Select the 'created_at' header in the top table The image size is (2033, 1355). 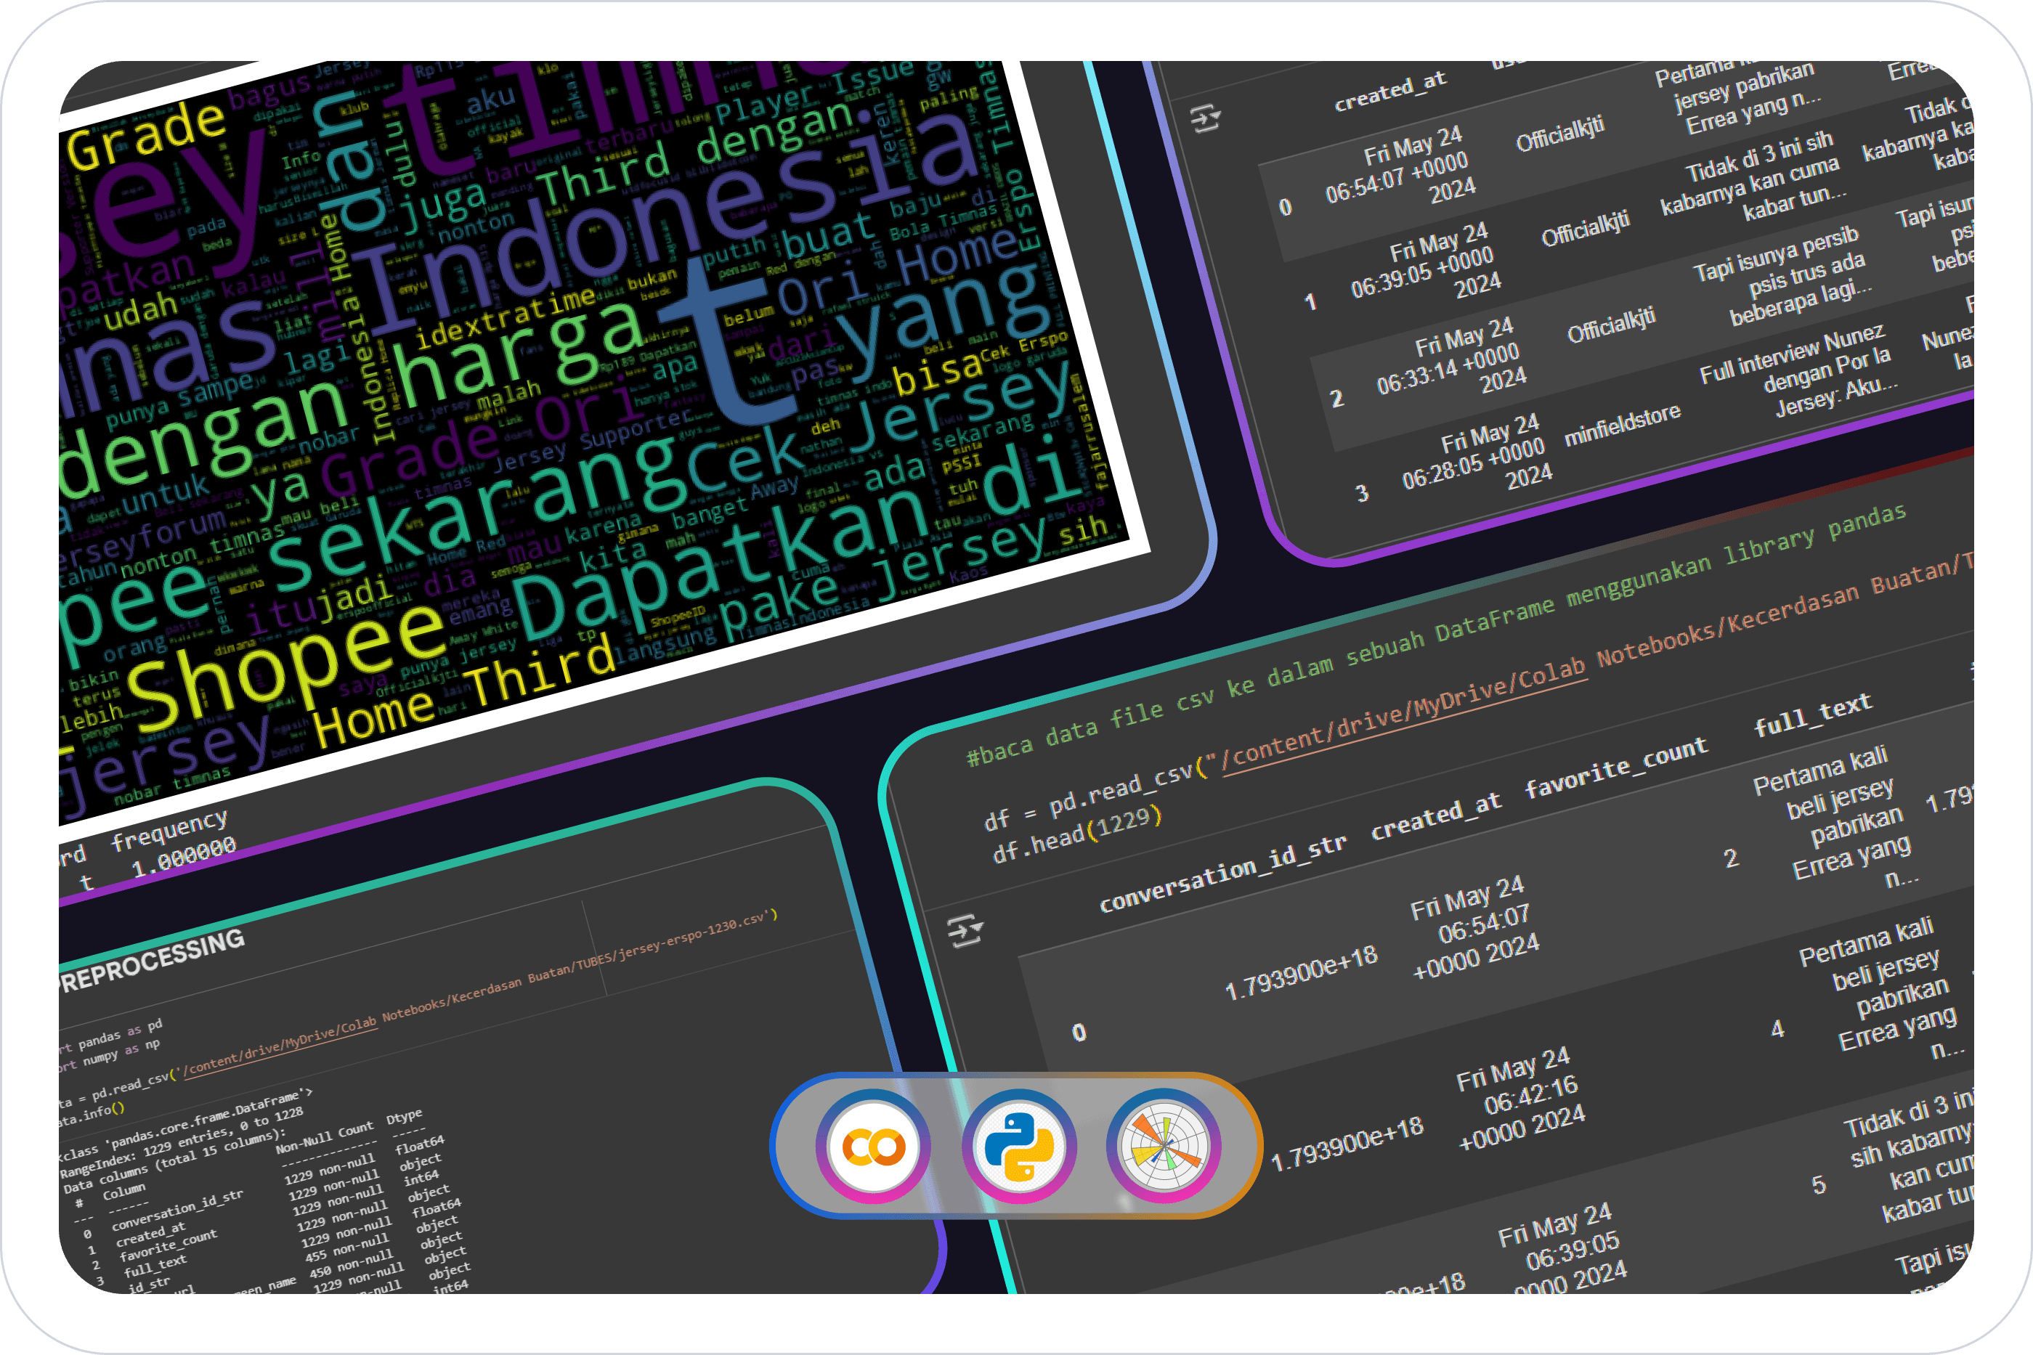1390,91
